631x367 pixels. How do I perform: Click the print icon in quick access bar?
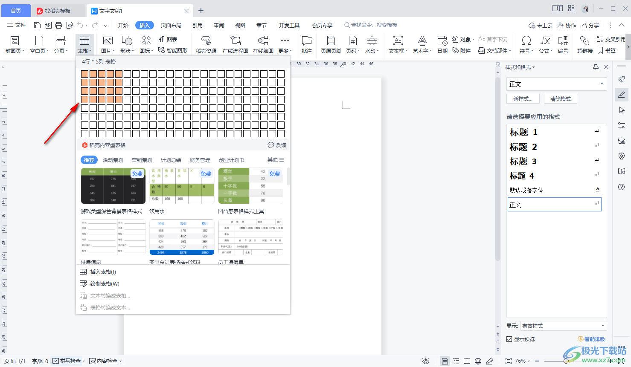58,25
